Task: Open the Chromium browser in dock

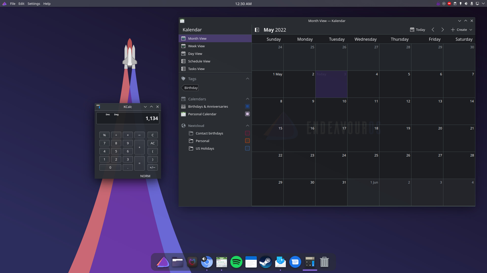Action: point(207,262)
